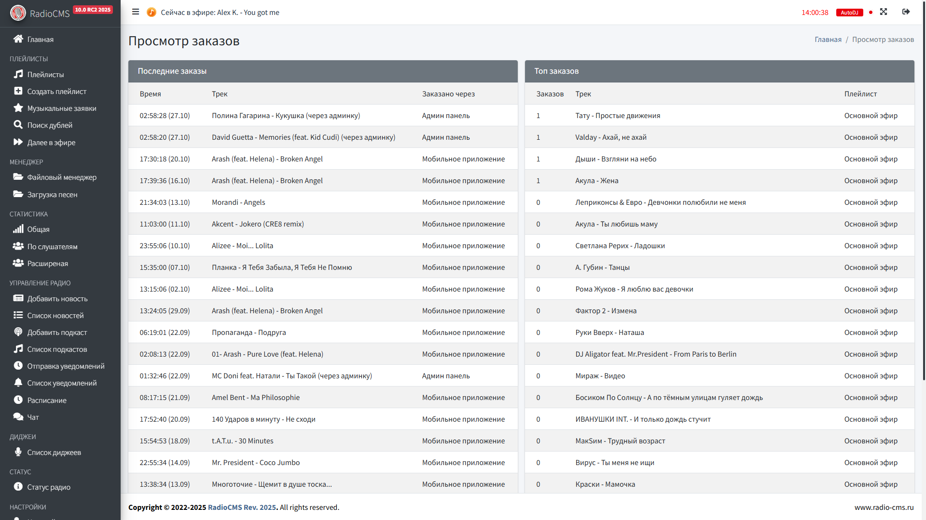
Task: Click the RadioCMS logo icon
Action: tap(18, 13)
